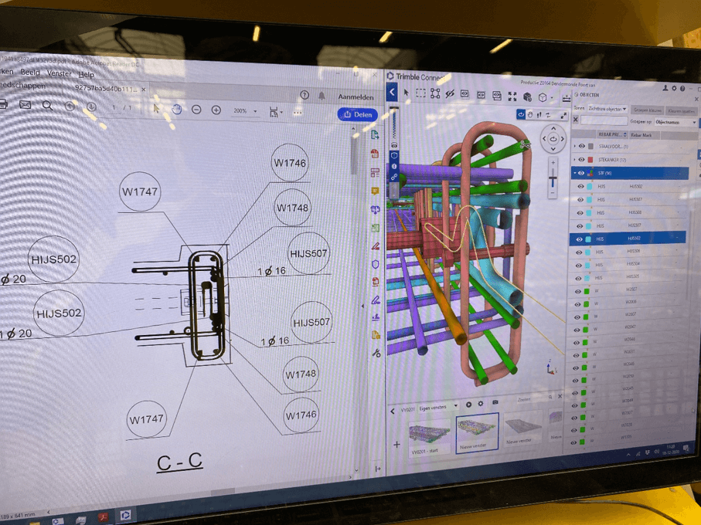Click the views settings gear icon
This screenshot has width=701, height=525.
pos(481,404)
